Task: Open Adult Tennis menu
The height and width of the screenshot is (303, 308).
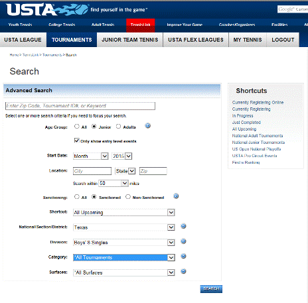Action: tap(103, 25)
